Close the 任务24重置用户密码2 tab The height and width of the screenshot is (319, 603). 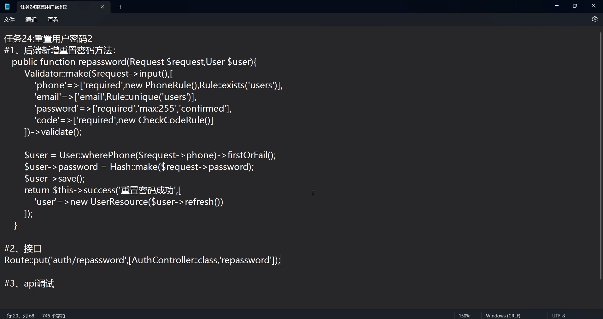102,7
